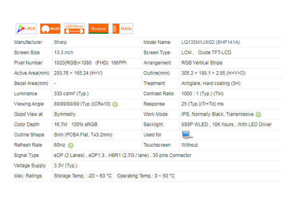Click the 1000 : 1 contrast ratio value

pos(203,94)
